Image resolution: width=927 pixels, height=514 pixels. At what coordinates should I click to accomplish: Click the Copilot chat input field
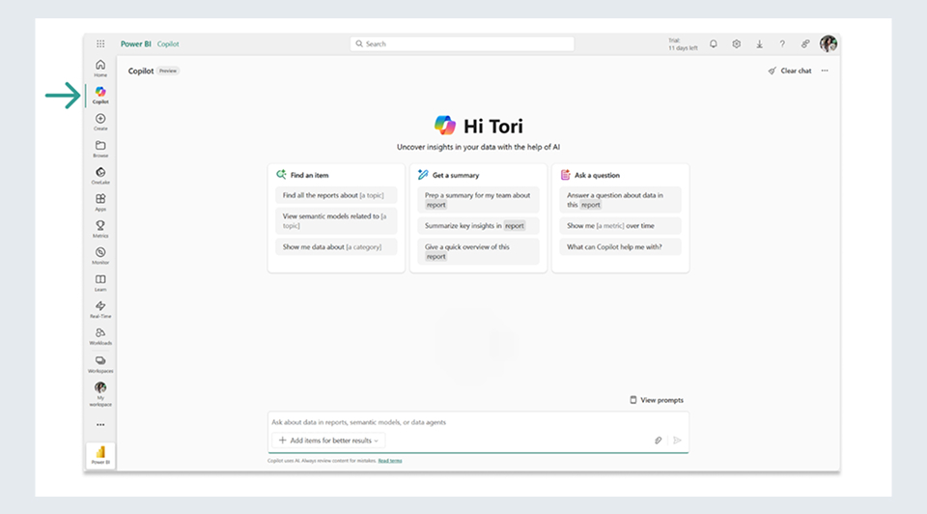click(478, 422)
